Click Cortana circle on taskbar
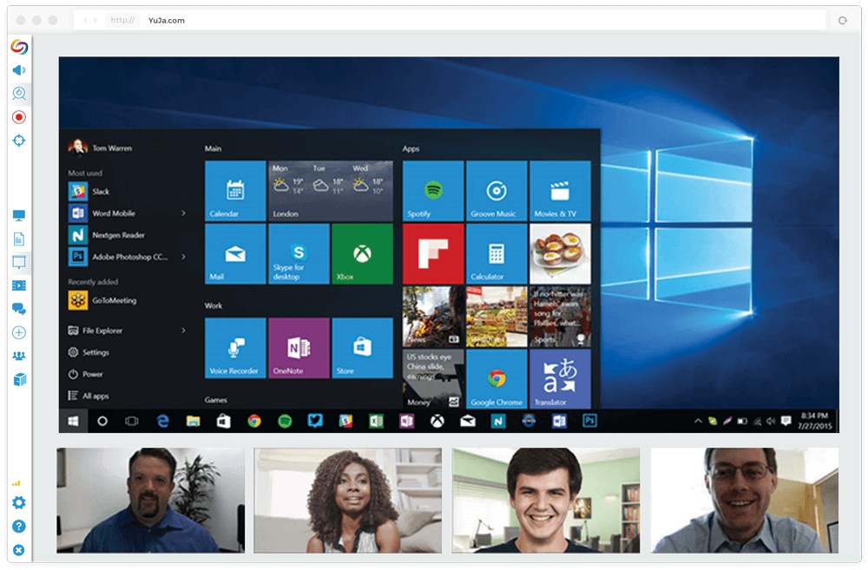 pos(102,421)
